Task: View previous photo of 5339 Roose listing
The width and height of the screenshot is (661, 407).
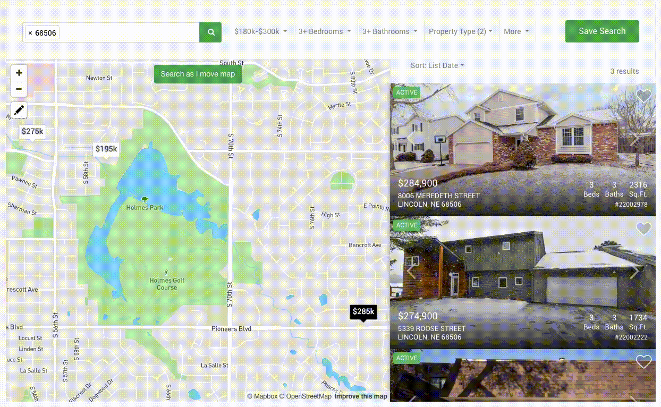Action: click(410, 272)
